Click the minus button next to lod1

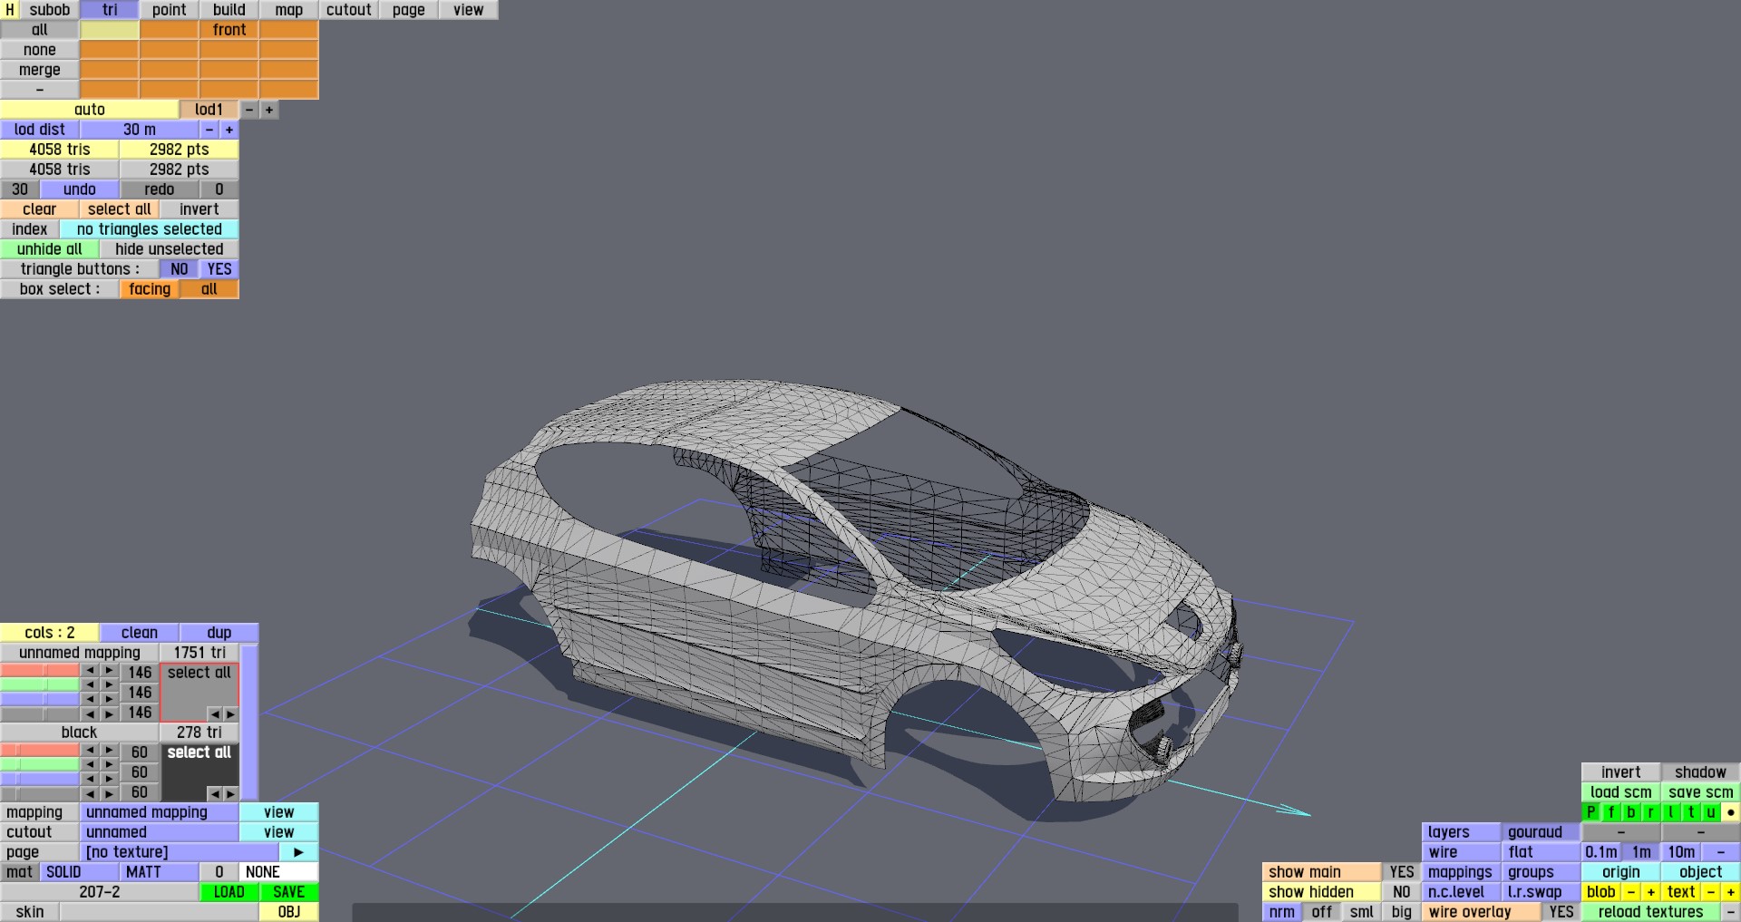click(x=248, y=110)
